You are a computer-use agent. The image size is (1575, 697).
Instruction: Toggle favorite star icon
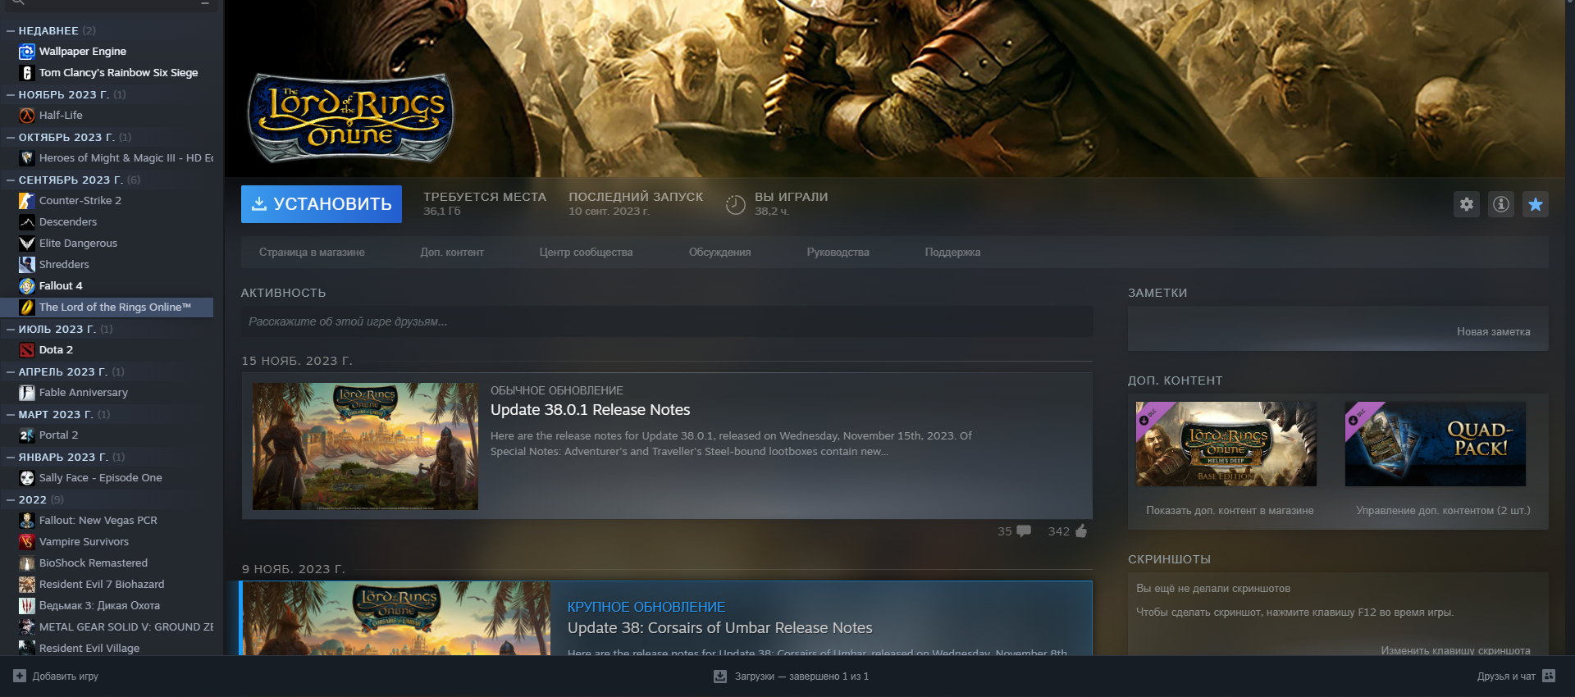(1536, 204)
